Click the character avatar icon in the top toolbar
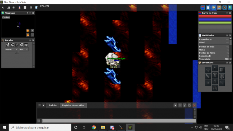Image resolution: width=233 pixels, height=131 pixels. pos(19,8)
